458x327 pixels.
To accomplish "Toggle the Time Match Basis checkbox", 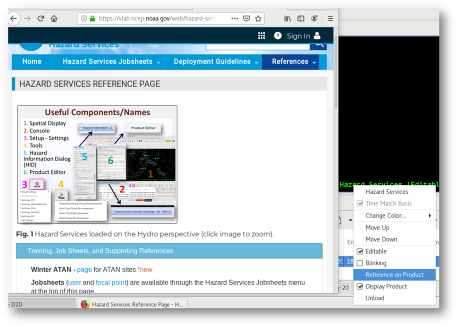I will point(360,204).
